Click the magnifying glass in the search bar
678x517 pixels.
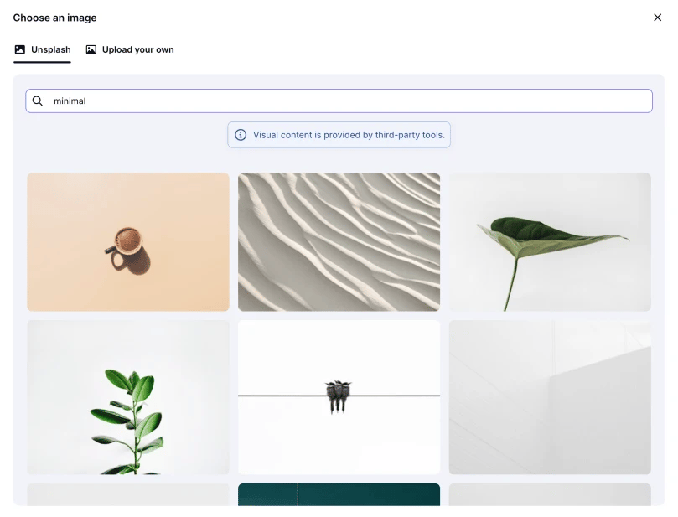(38, 101)
